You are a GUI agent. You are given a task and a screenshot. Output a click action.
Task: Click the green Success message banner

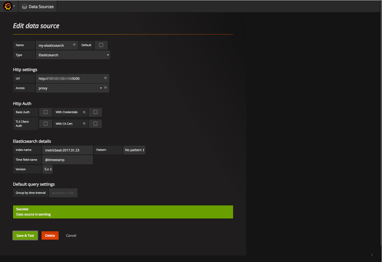pyautogui.click(x=123, y=212)
